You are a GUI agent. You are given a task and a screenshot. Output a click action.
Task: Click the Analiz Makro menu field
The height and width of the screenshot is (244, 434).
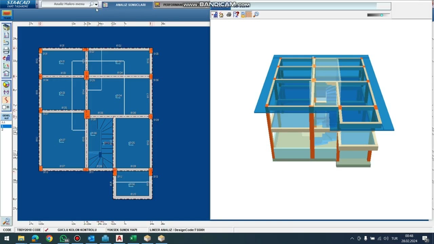[x=69, y=4]
